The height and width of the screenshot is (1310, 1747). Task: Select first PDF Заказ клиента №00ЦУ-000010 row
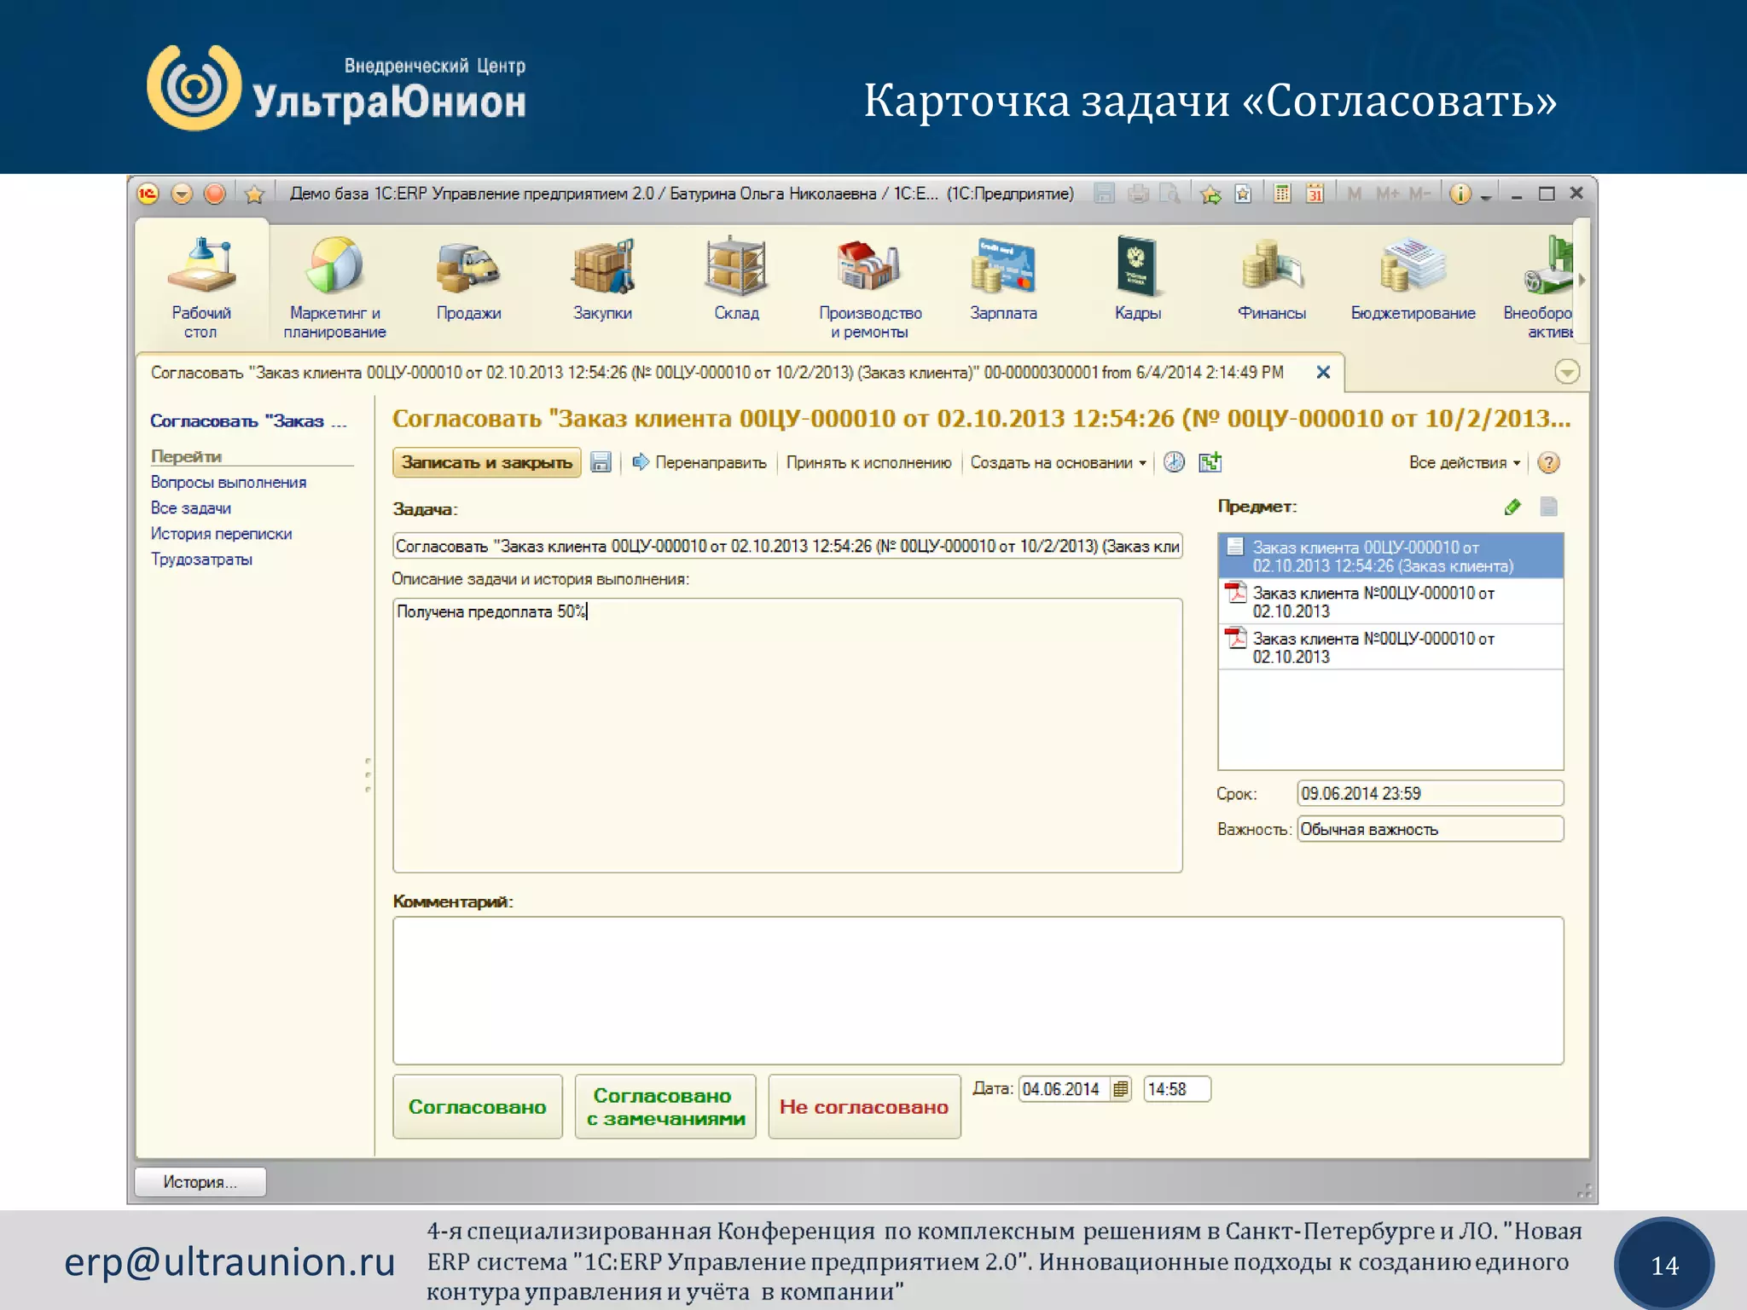(1390, 601)
